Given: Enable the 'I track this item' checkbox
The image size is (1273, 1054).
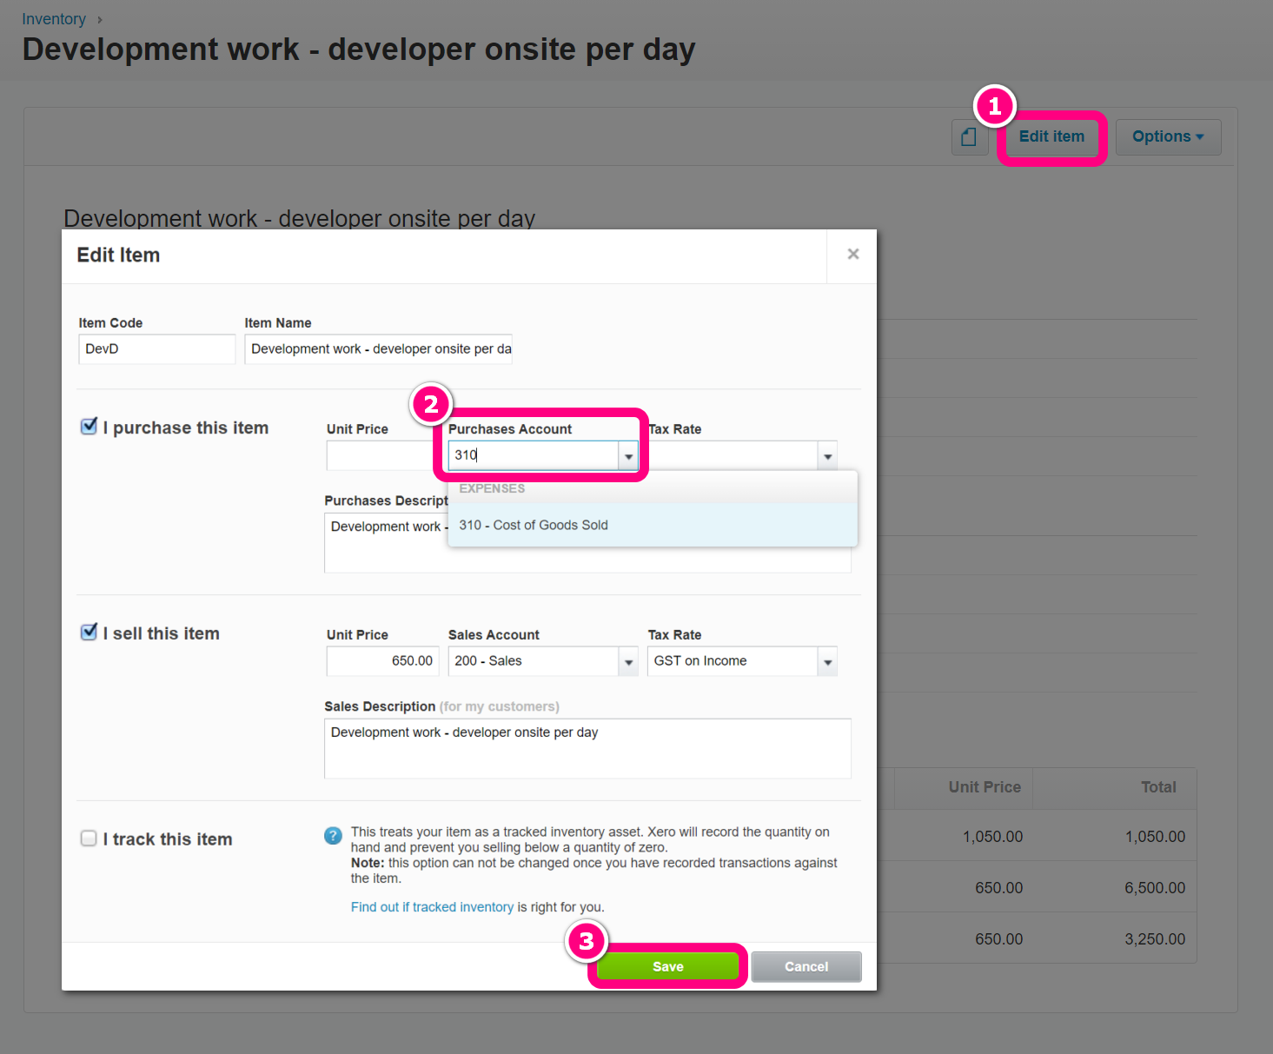Looking at the screenshot, I should tap(89, 839).
